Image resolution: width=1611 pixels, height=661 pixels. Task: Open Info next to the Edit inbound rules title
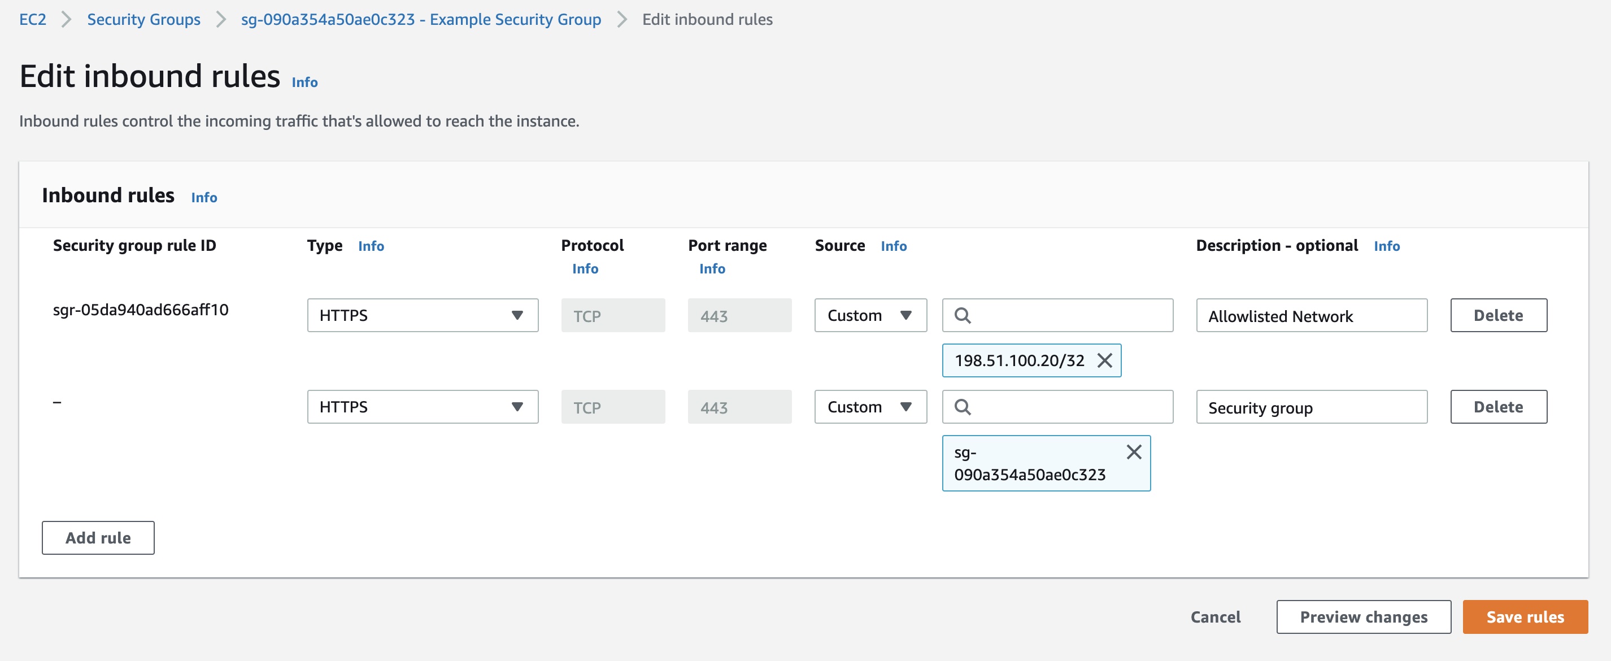click(304, 81)
